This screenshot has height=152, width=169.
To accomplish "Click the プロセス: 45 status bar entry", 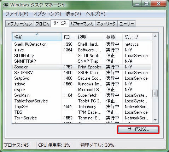I will [16, 145].
